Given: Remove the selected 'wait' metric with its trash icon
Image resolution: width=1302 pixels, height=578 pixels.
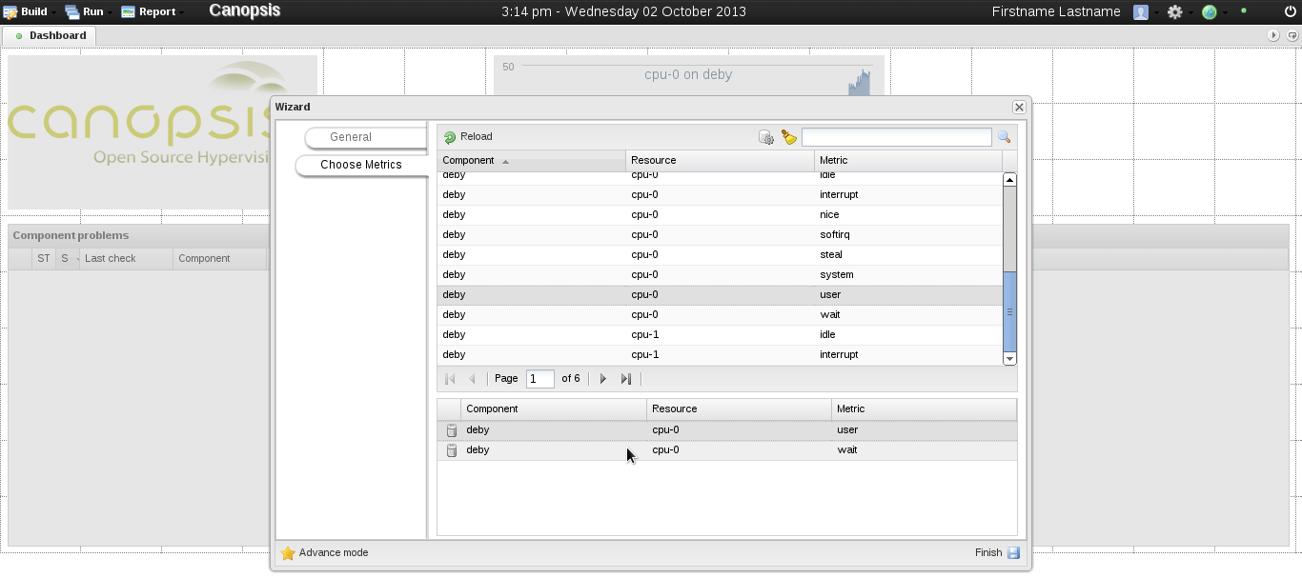Looking at the screenshot, I should [x=452, y=450].
